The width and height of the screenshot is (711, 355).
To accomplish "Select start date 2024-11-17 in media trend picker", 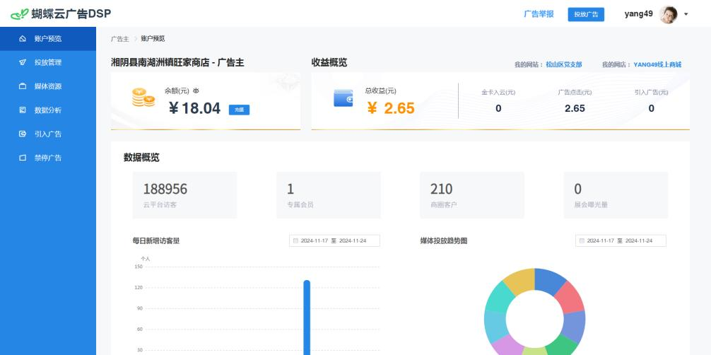I will coord(600,240).
